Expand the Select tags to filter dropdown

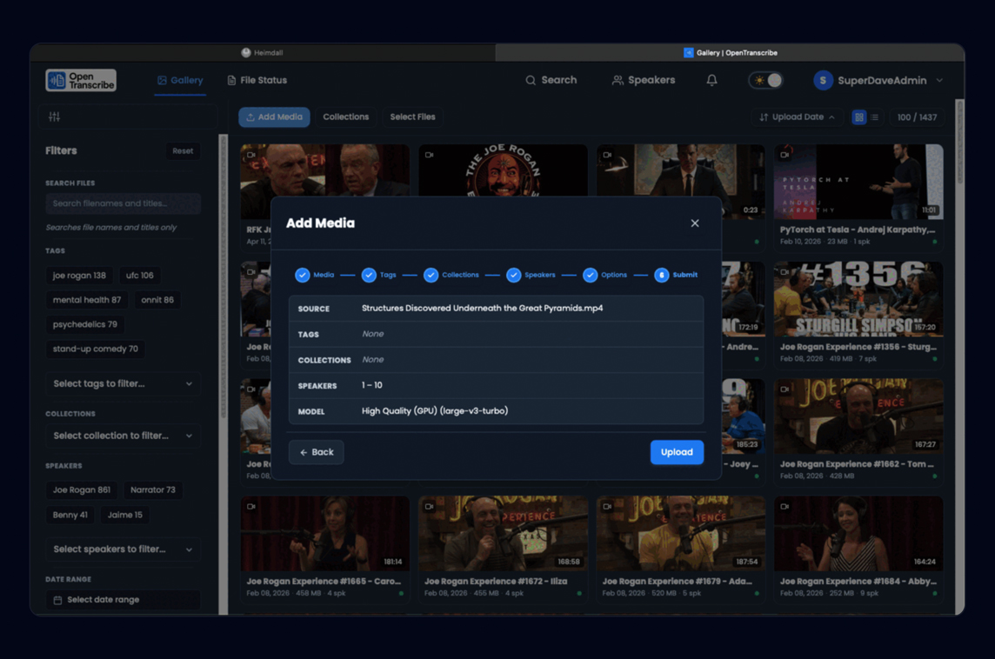123,383
